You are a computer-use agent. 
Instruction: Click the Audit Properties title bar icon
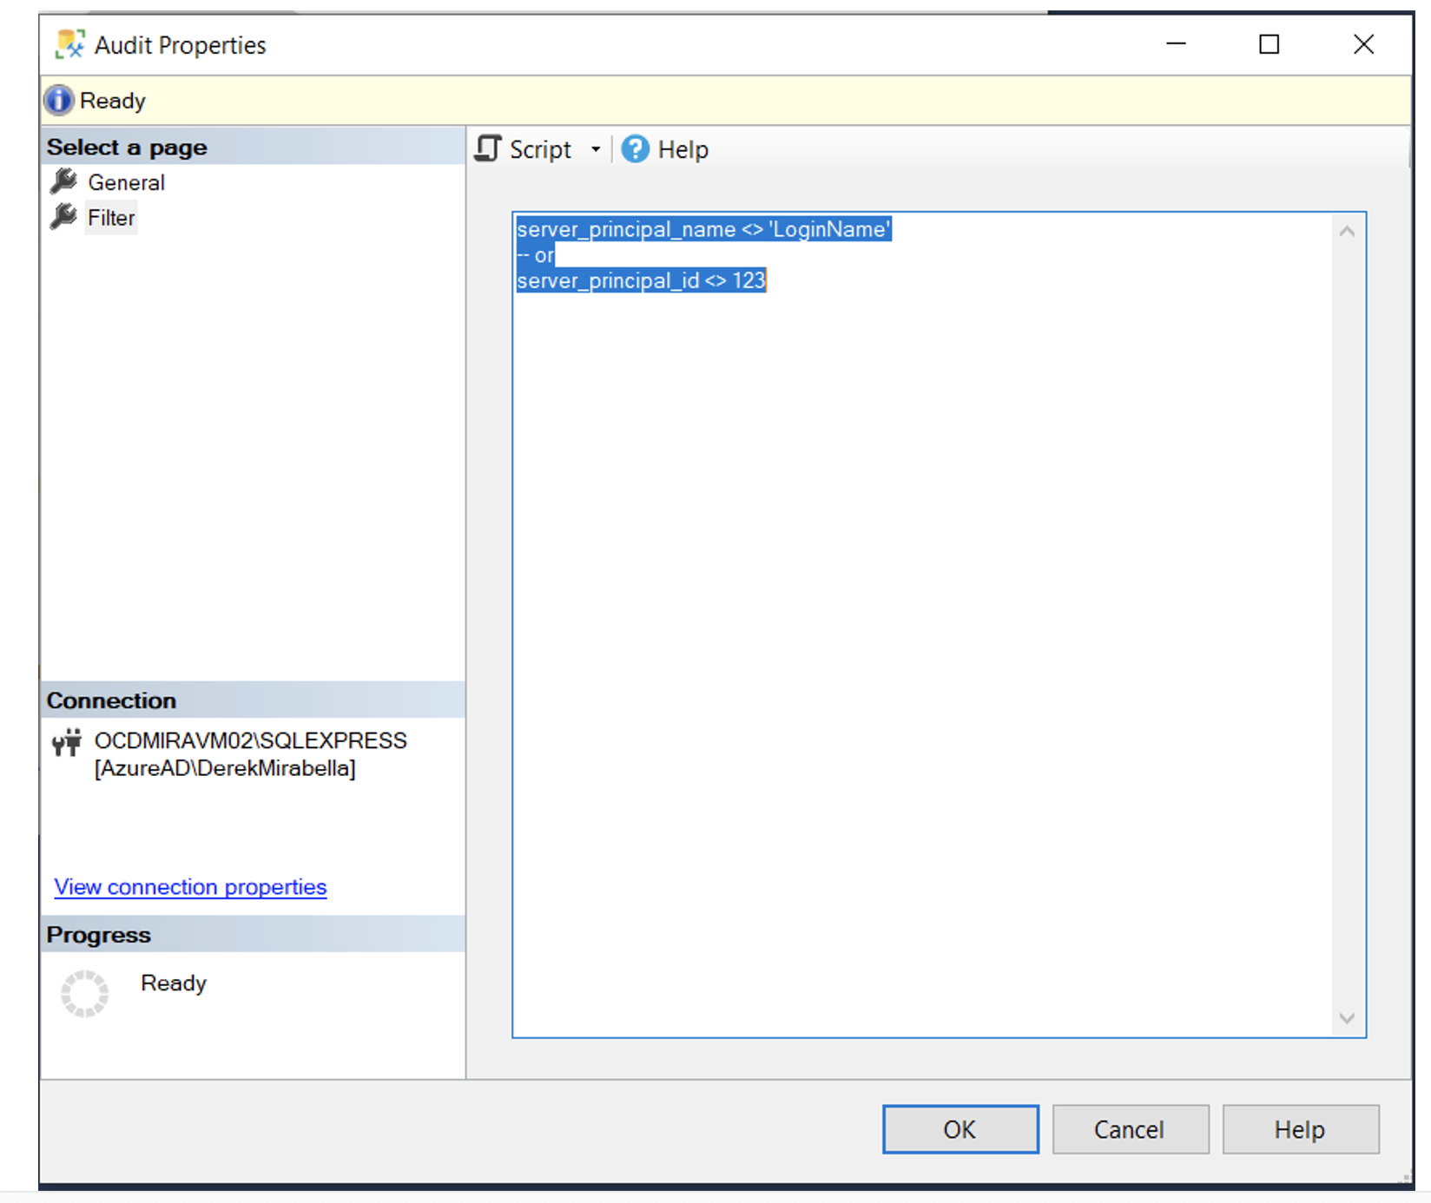pos(69,44)
